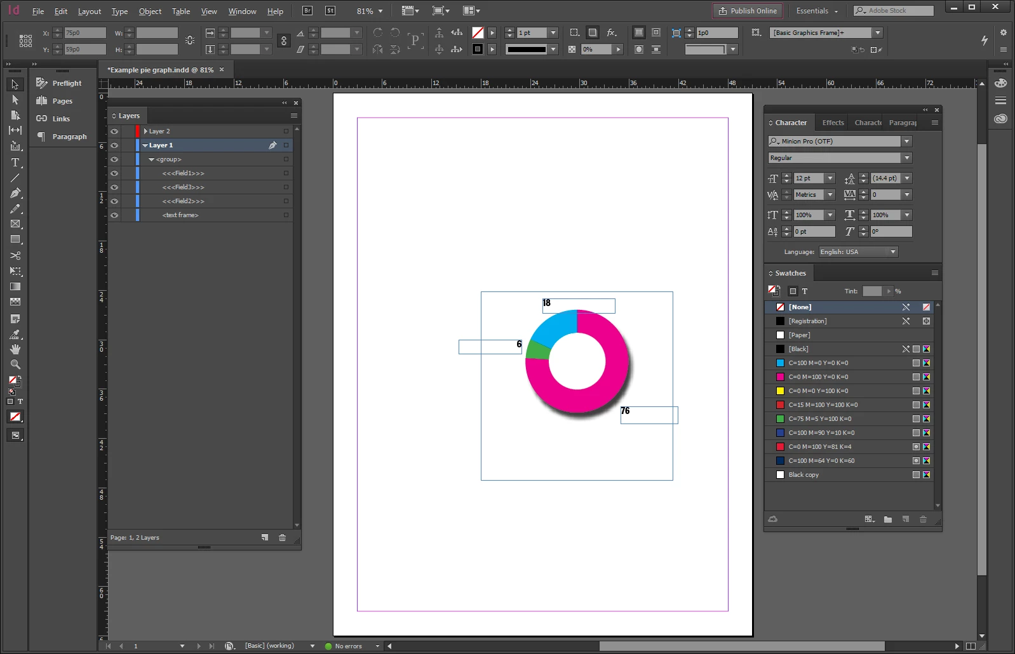
Task: Toggle visibility of <<<Field3>>>
Action: pos(114,187)
